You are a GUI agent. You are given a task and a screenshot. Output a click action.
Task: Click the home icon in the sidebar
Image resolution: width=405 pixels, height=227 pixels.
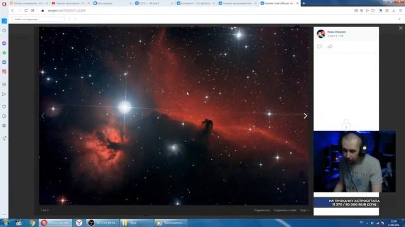tap(4, 31)
